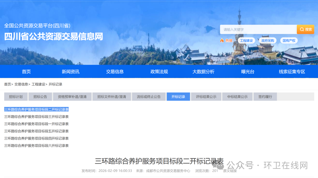Click the 浏览次数 201 view count
The height and width of the screenshot is (178, 318).
[x=206, y=171]
